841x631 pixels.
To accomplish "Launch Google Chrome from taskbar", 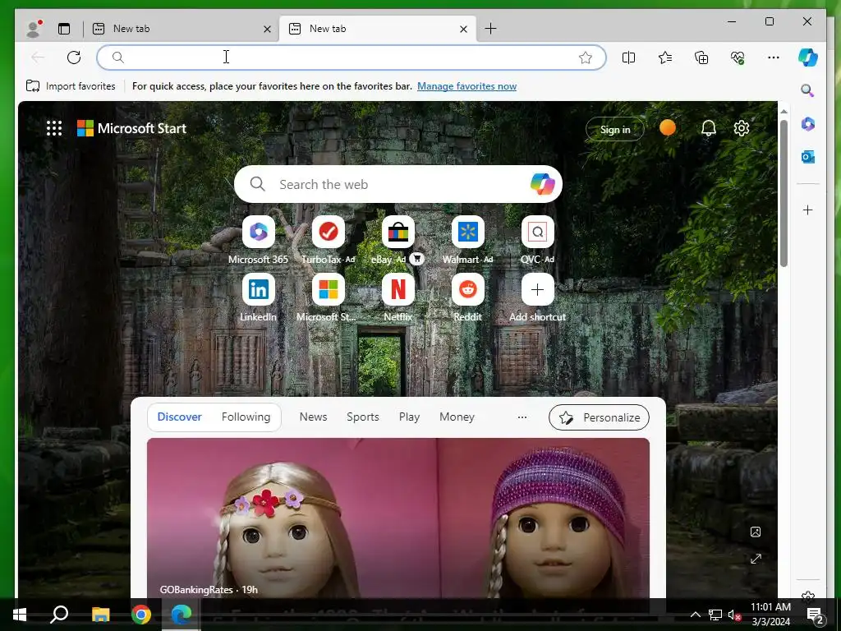I will point(141,615).
